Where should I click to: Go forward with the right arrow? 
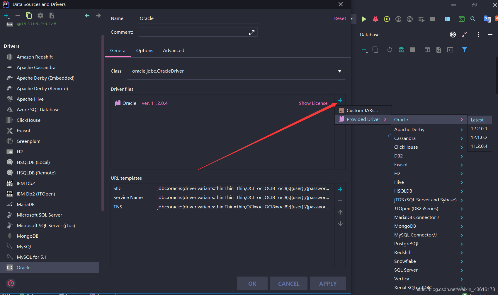[x=98, y=16]
